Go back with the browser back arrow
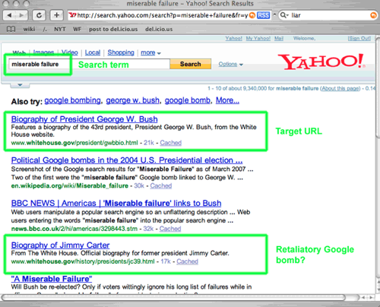Image resolution: width=380 pixels, height=307 pixels. pyautogui.click(x=10, y=15)
